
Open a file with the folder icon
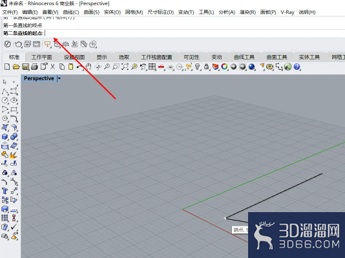tap(16, 67)
